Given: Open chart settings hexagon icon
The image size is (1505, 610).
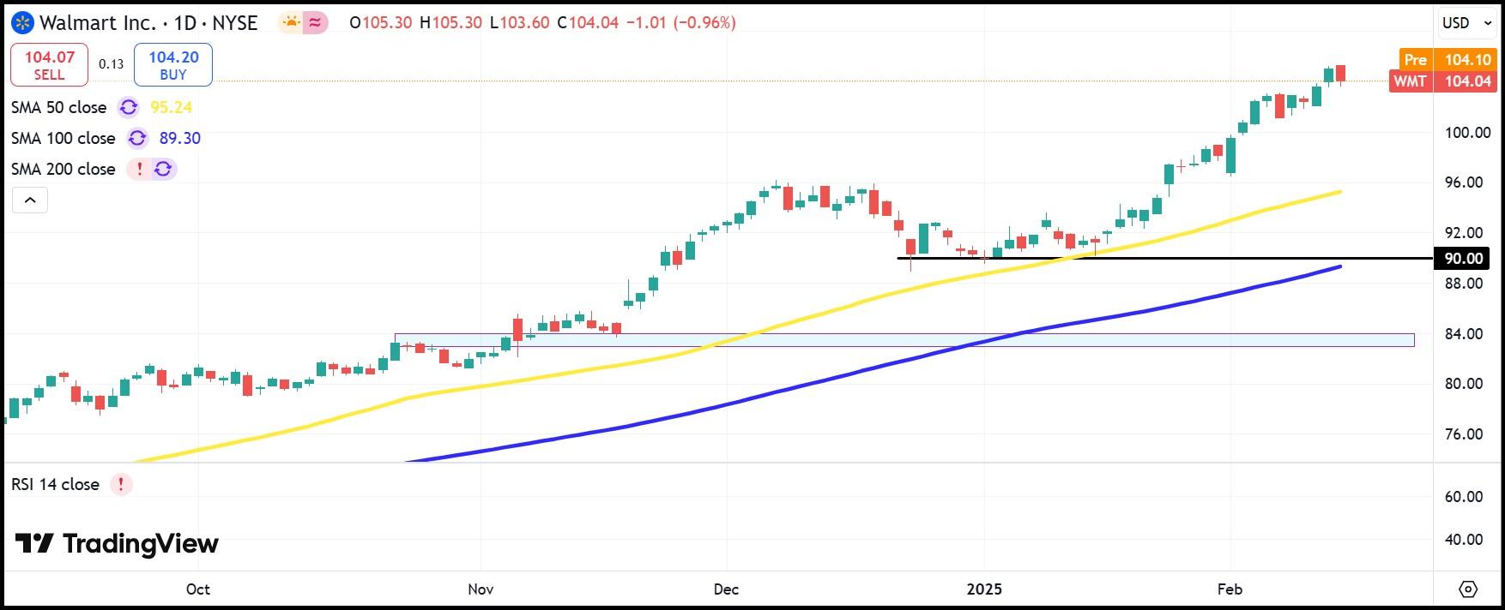Looking at the screenshot, I should tap(1468, 589).
